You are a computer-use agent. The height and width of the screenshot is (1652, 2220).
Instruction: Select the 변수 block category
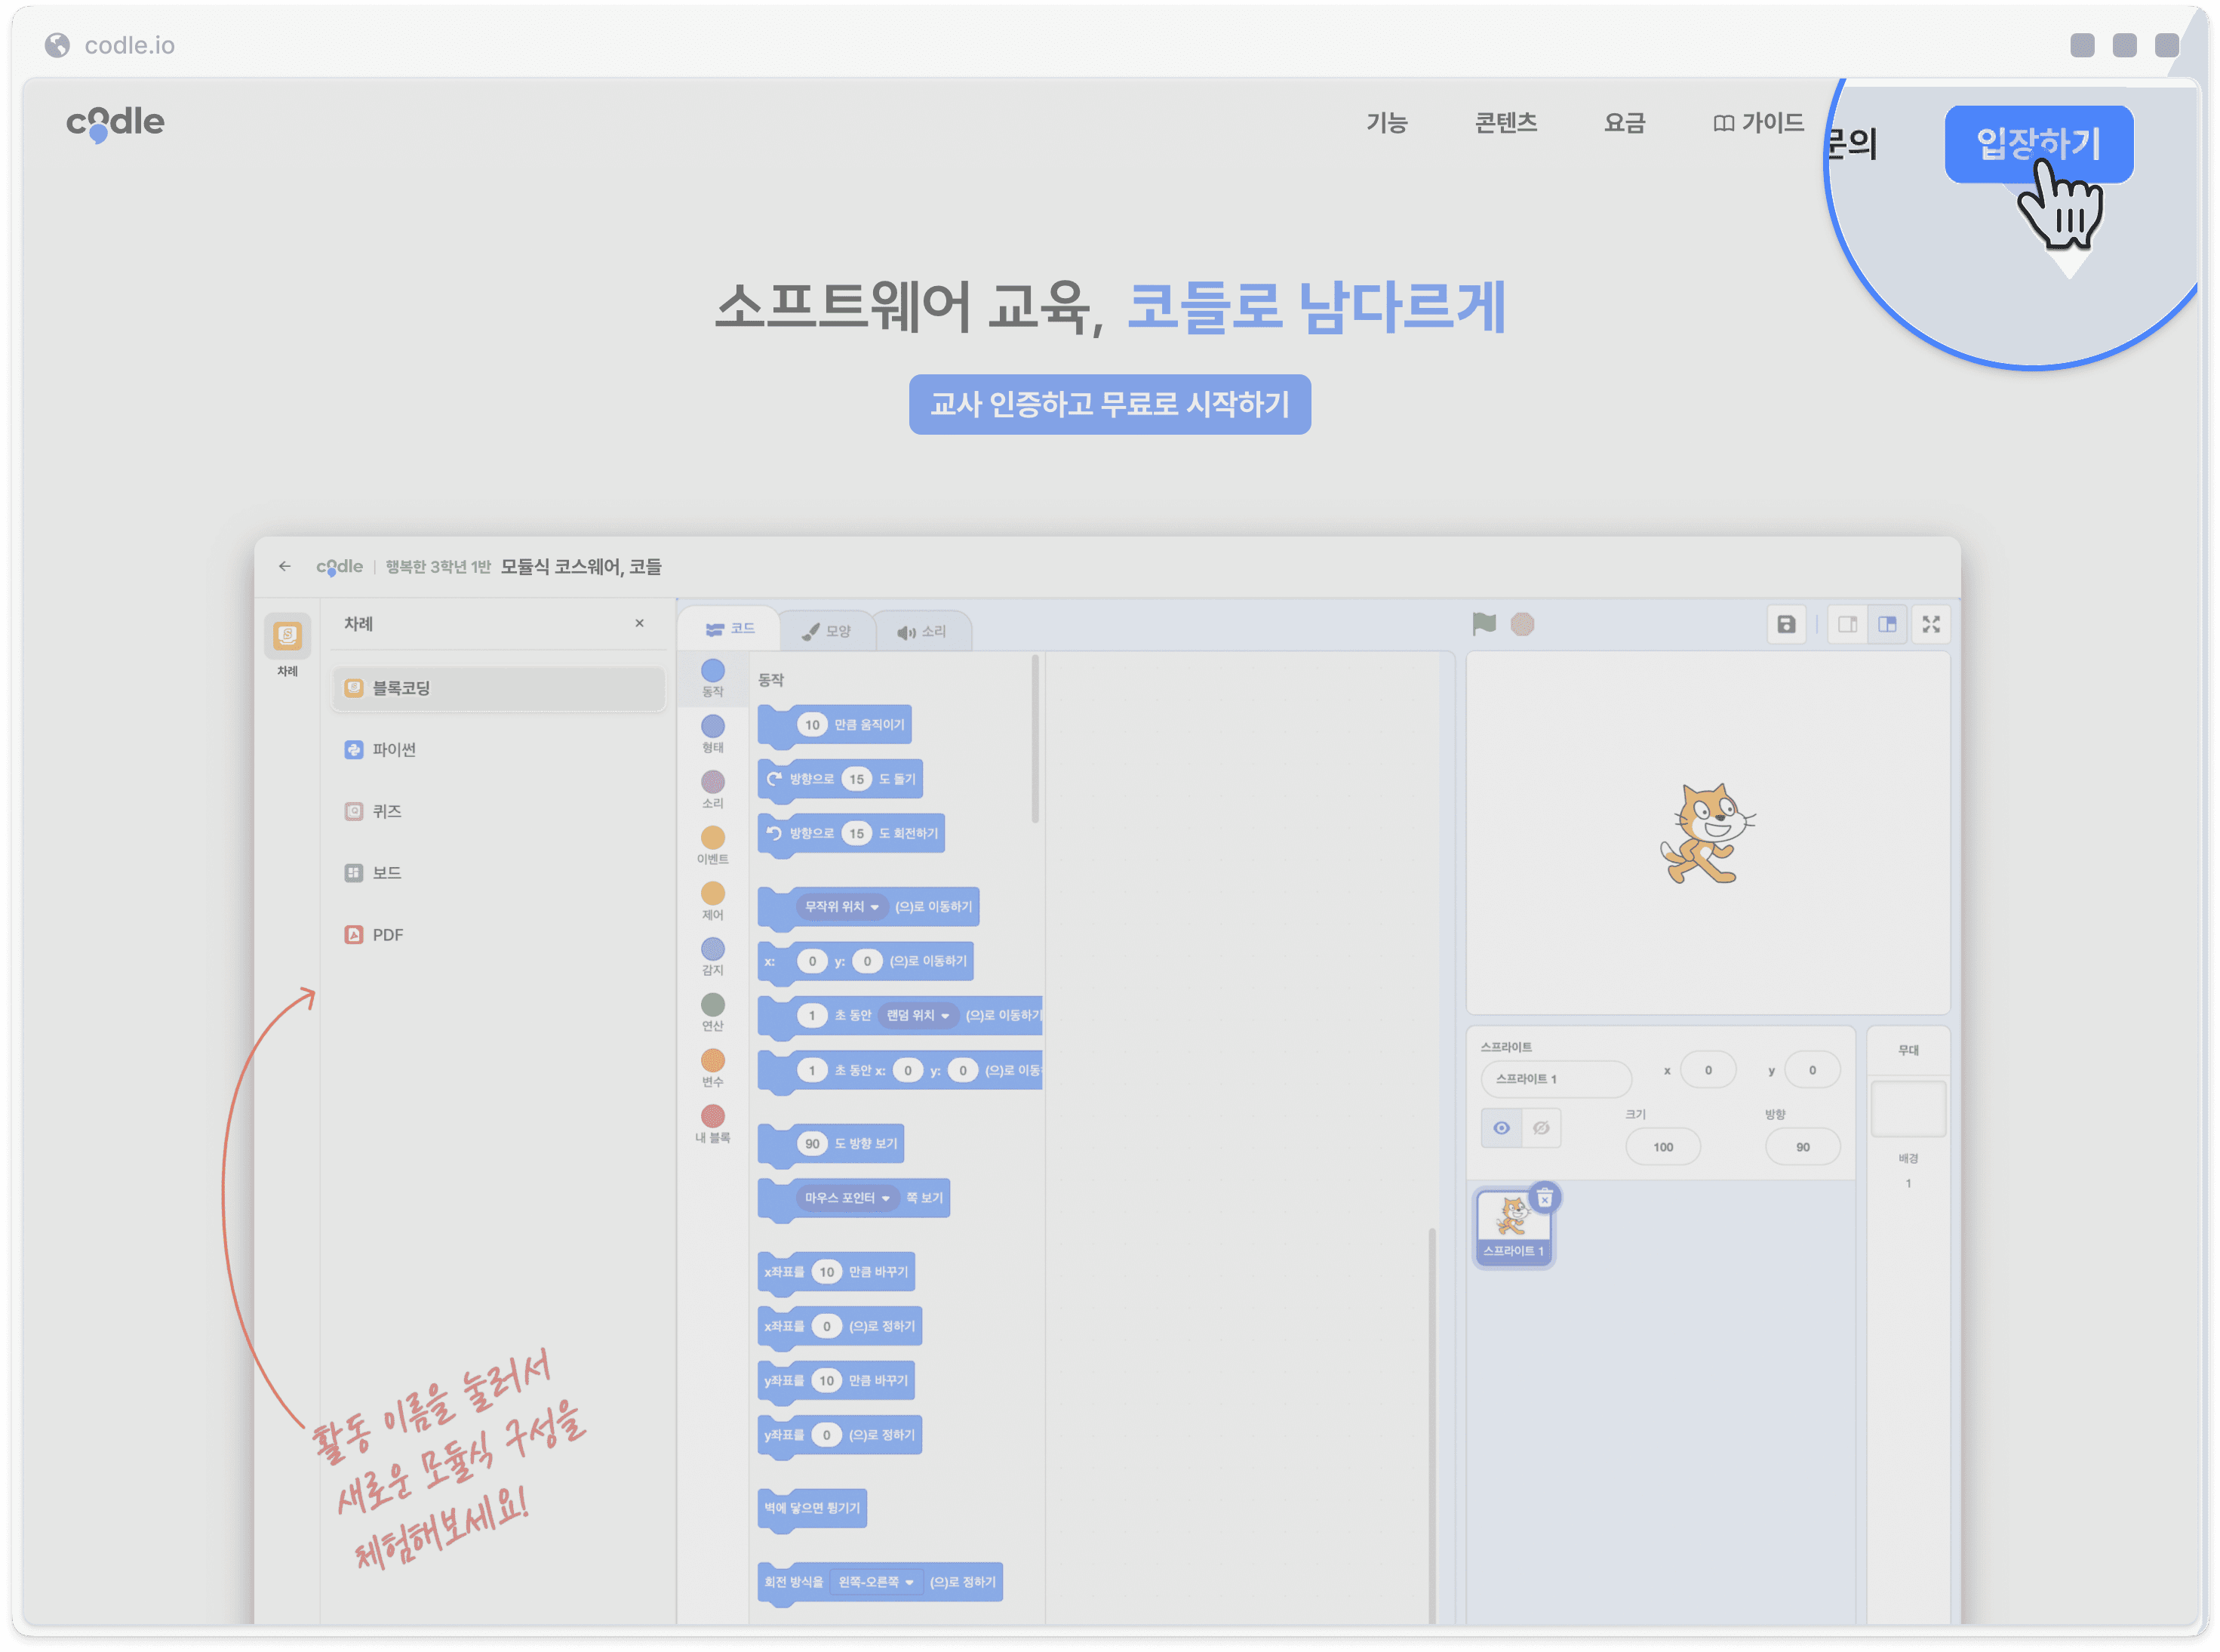tap(712, 1067)
